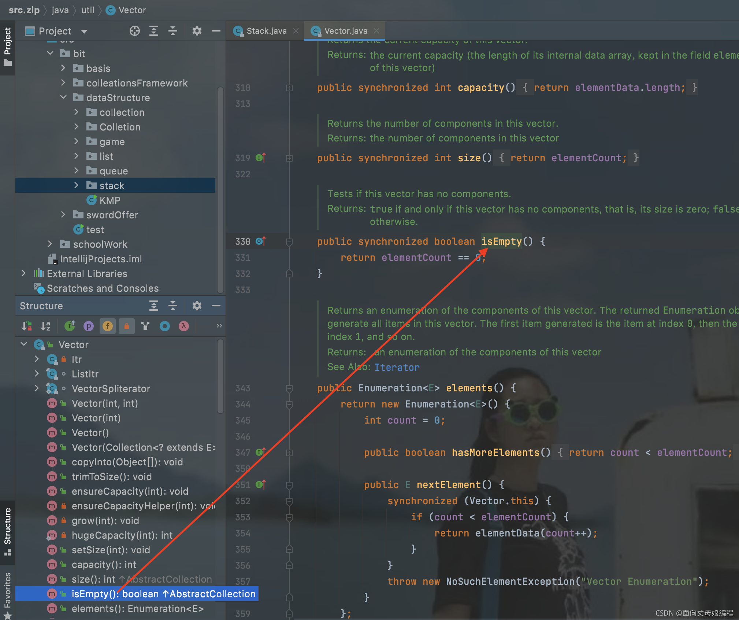Open the Project tool window side tab
The image size is (739, 620).
click(7, 48)
